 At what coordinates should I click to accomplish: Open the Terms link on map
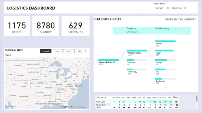tap(83, 107)
